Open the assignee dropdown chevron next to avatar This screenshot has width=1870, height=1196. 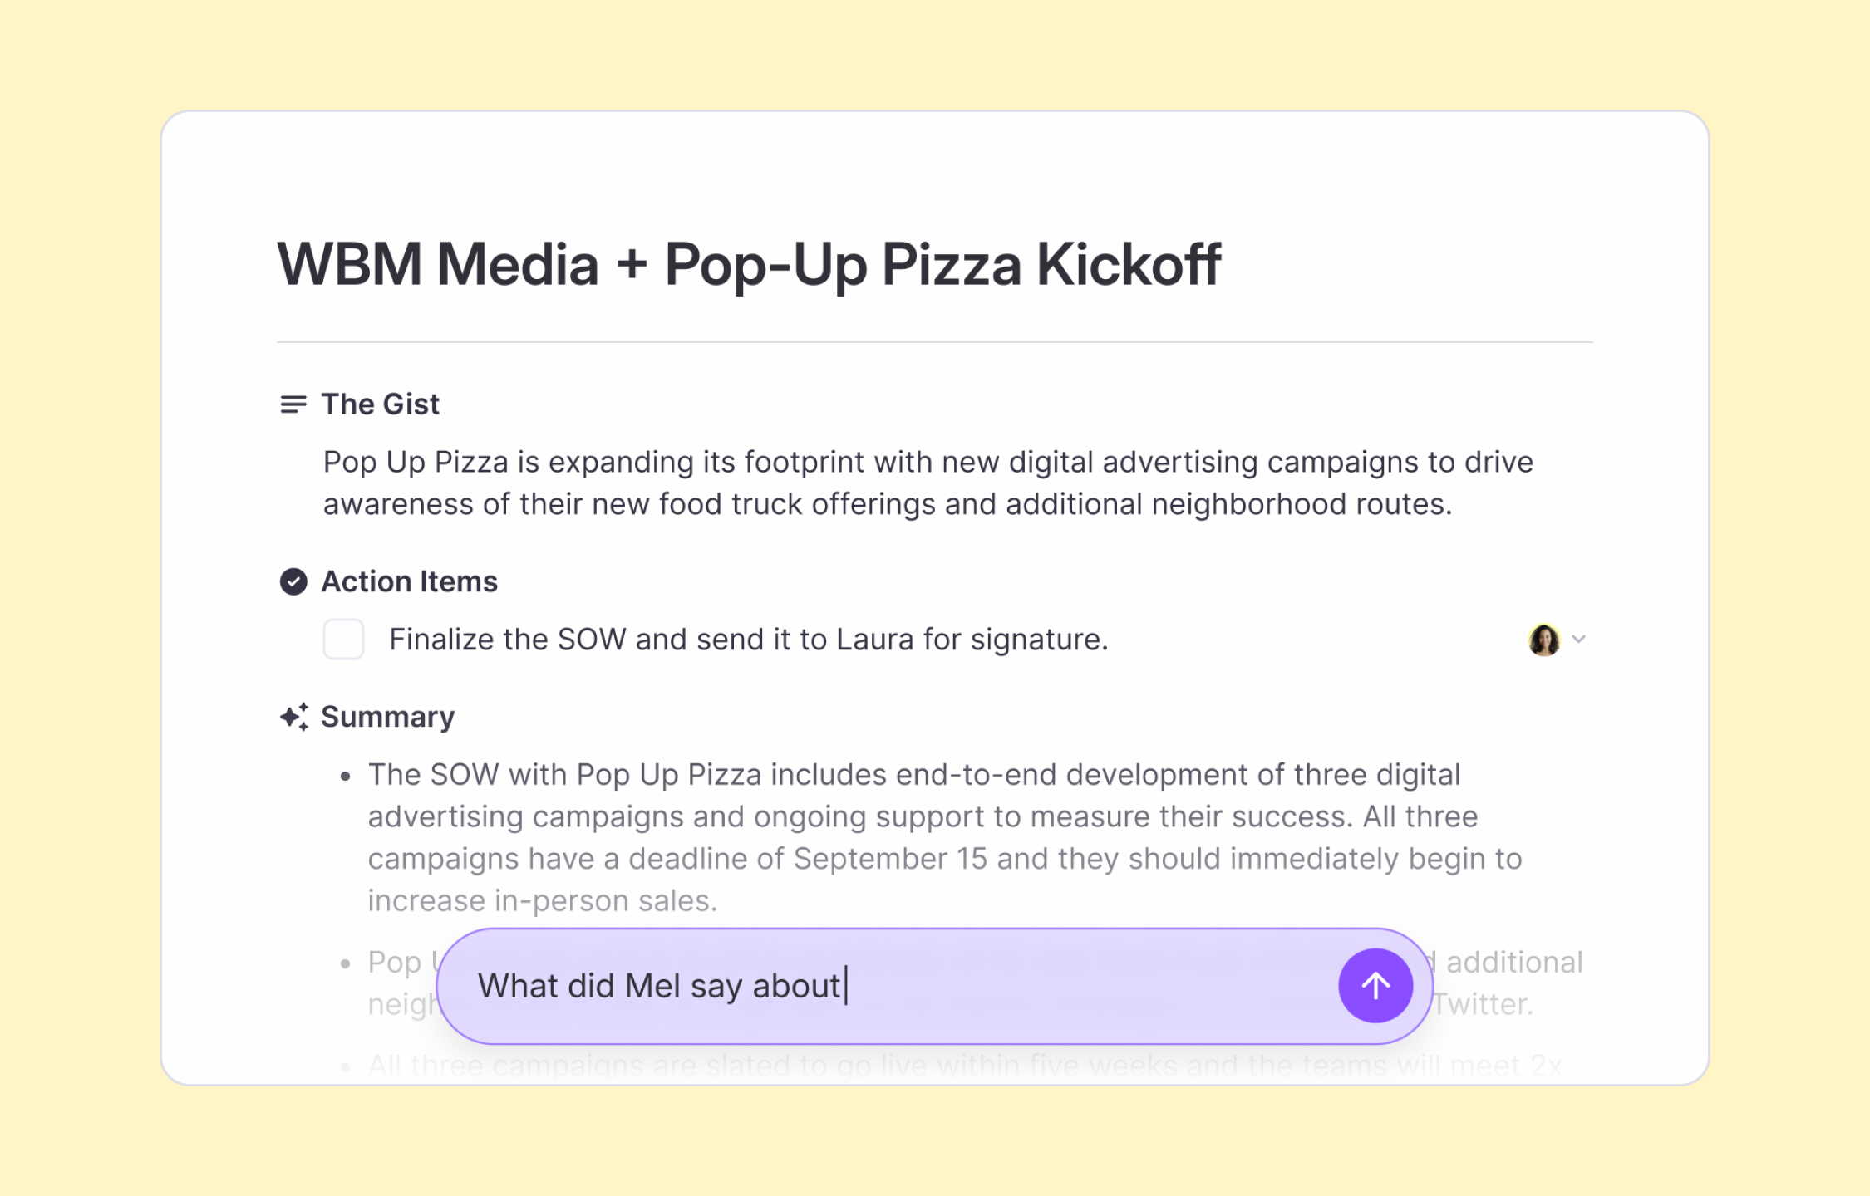coord(1580,640)
